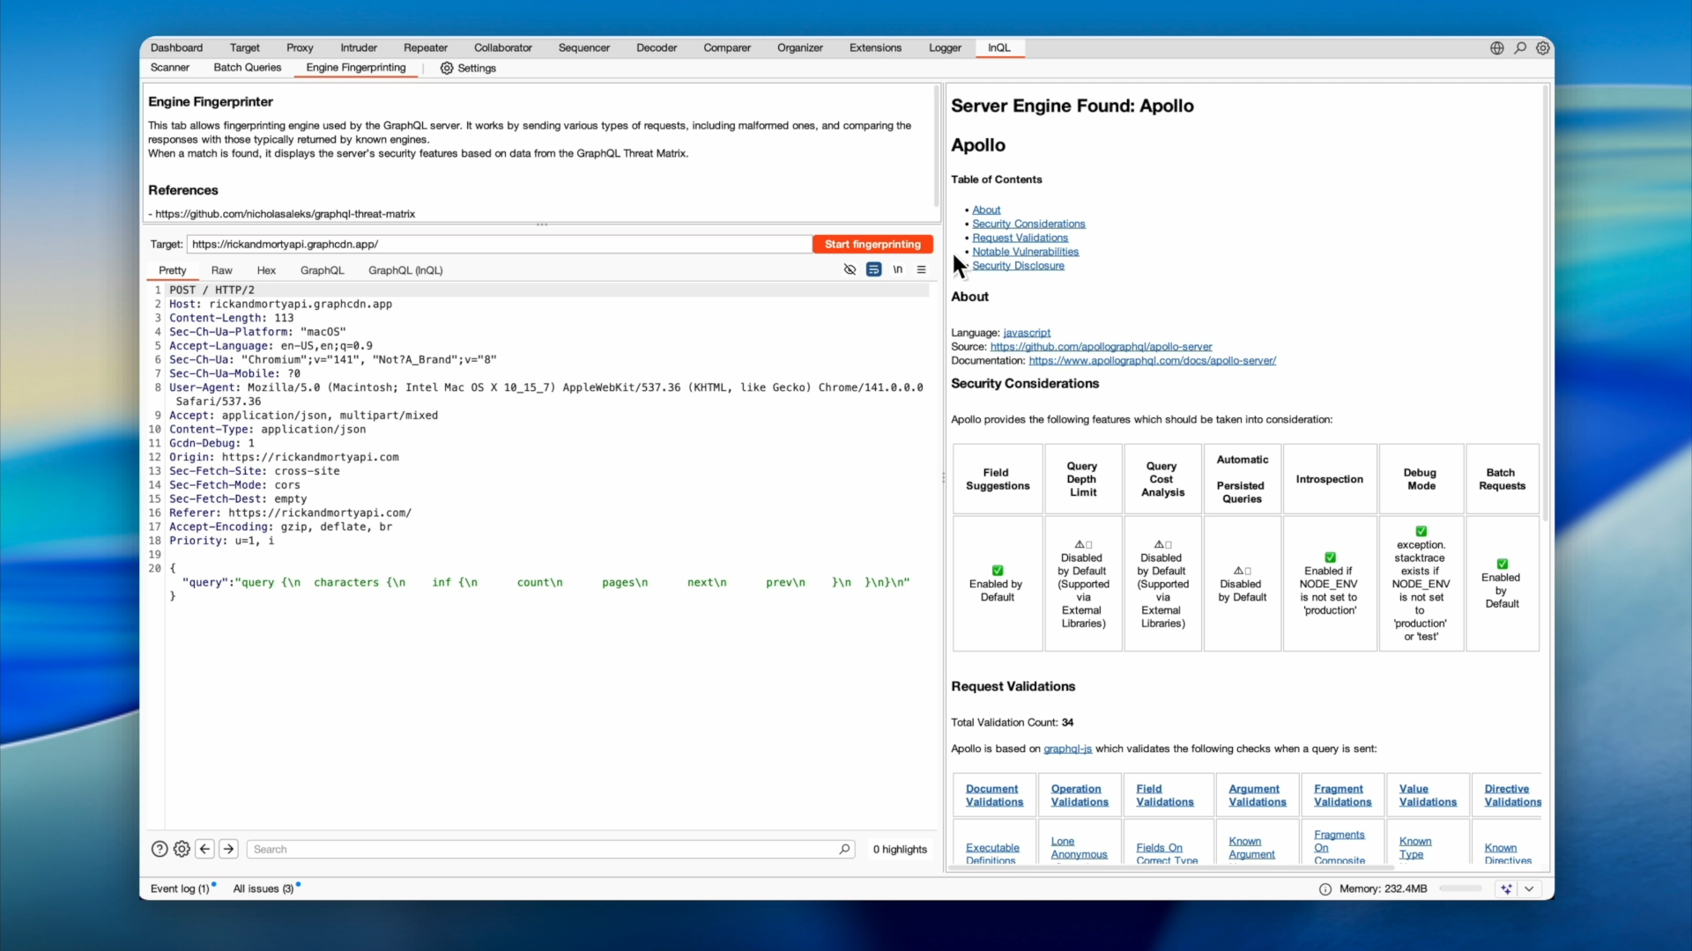Viewport: 1692px width, 951px height.
Task: Open search settings gear beside help icon
Action: pyautogui.click(x=182, y=849)
